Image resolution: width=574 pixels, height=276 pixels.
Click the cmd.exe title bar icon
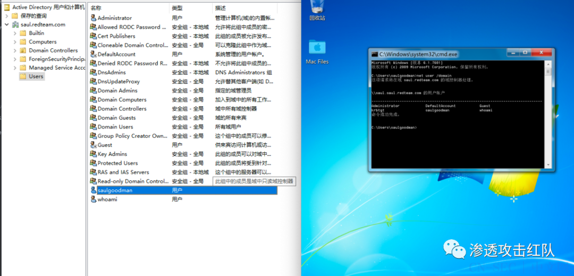coord(375,54)
